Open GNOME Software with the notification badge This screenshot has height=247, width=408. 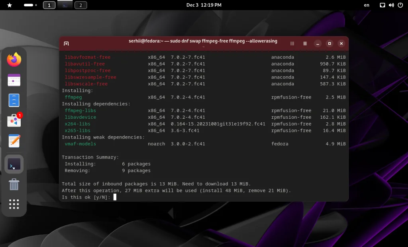click(x=14, y=121)
